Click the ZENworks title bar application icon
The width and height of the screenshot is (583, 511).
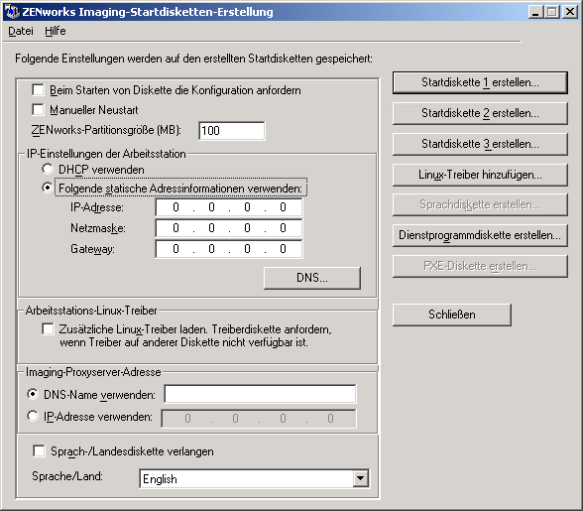tap(12, 12)
